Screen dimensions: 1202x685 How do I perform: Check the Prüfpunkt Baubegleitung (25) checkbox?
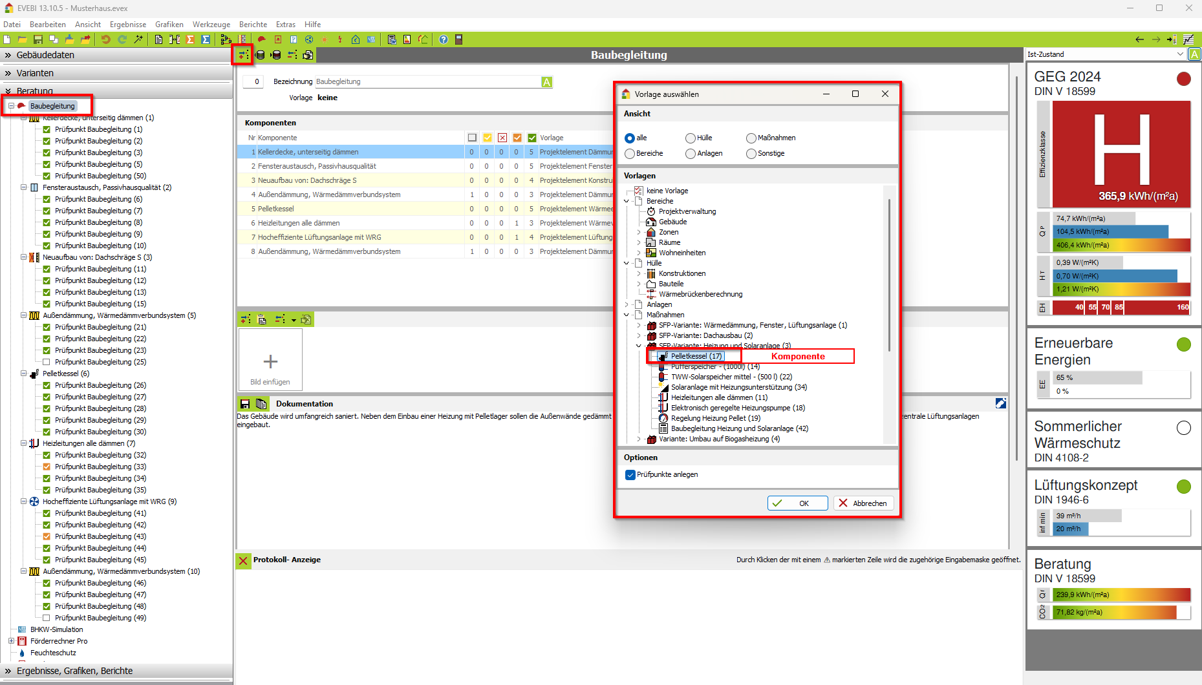[x=47, y=363]
